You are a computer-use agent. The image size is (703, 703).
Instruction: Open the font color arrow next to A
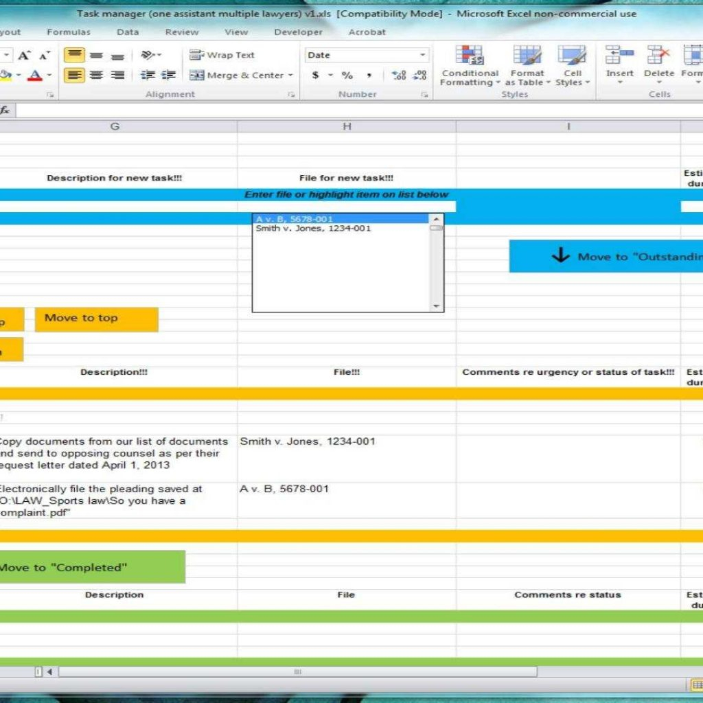tap(49, 76)
